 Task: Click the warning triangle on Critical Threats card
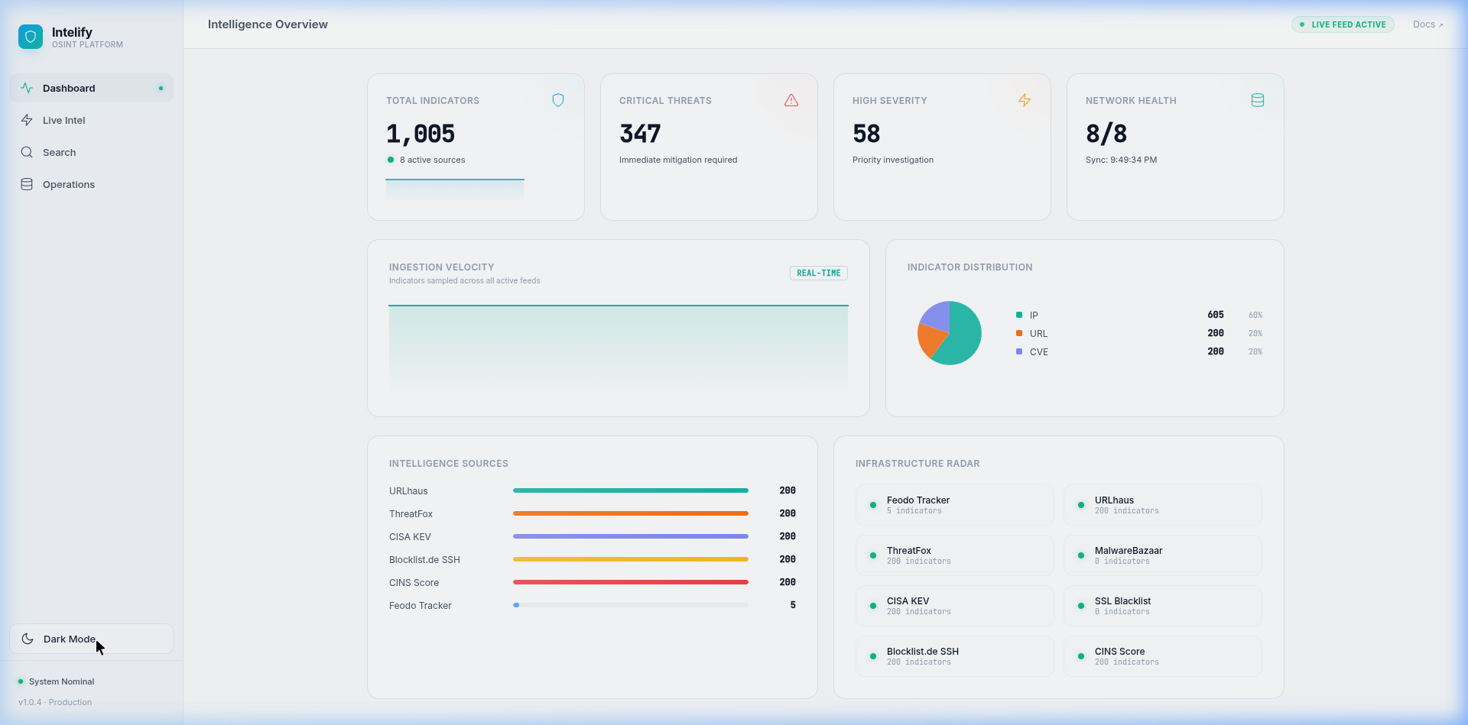coord(791,100)
